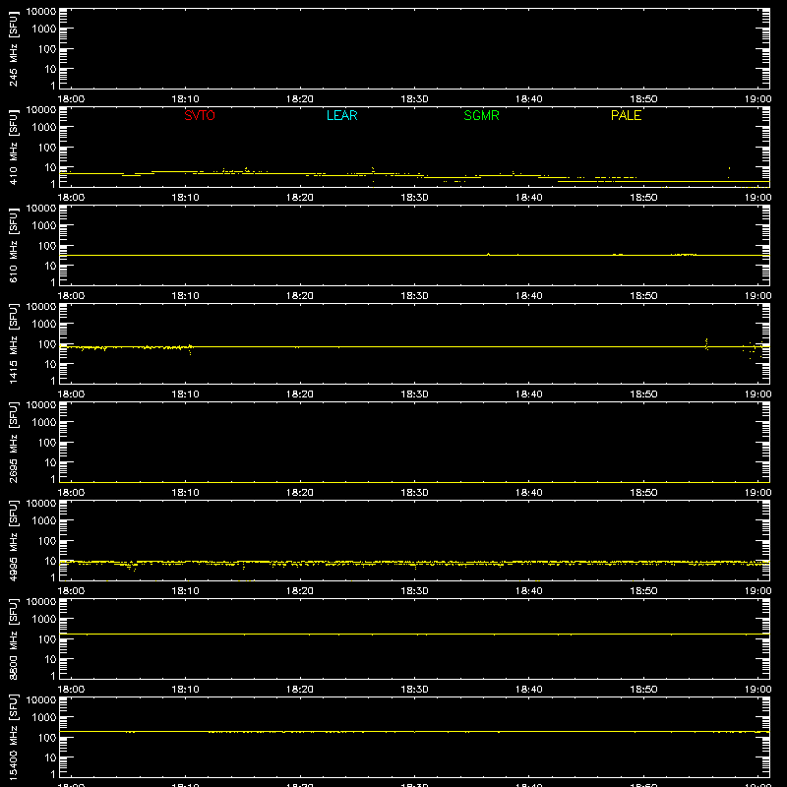Click the red SVTO station label
The height and width of the screenshot is (787, 787).
point(200,115)
